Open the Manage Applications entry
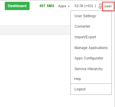Viewport: 115px width, 107px height. coord(91,48)
